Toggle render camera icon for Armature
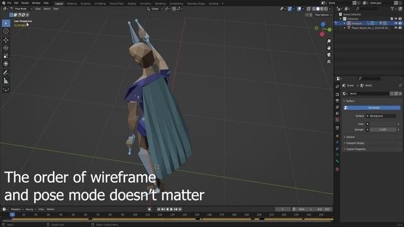404x227 pixels. click(400, 23)
